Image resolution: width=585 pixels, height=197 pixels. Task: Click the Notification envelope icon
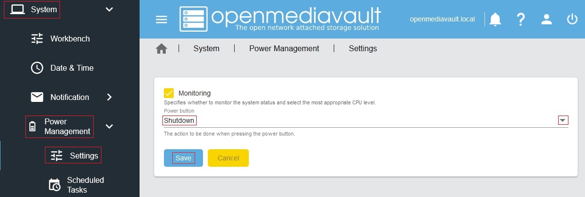click(37, 97)
